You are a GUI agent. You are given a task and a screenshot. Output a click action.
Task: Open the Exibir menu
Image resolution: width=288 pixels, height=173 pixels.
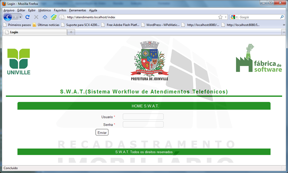[x=32, y=10]
